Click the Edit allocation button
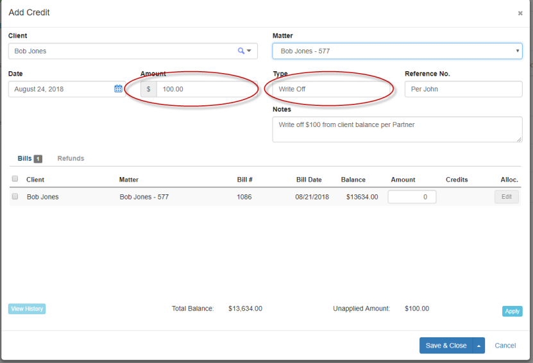The width and height of the screenshot is (533, 363). pos(506,197)
